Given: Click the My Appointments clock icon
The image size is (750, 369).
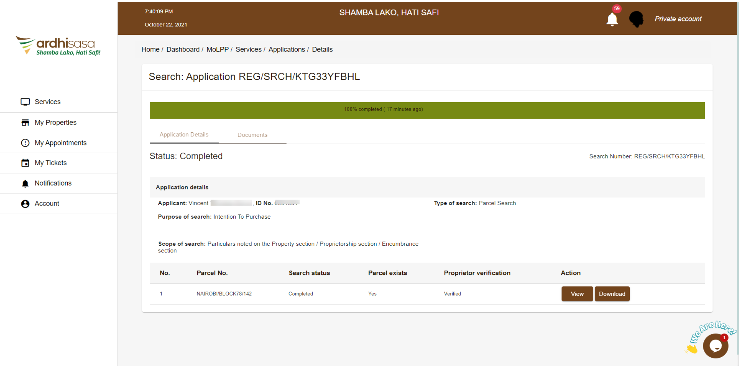Looking at the screenshot, I should [25, 143].
